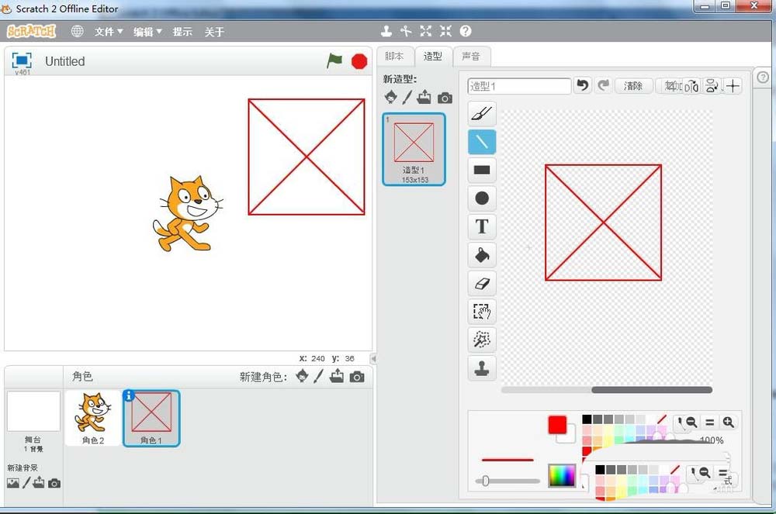Switch to the 声音 tab
Image resolution: width=776 pixels, height=514 pixels.
[x=471, y=57]
